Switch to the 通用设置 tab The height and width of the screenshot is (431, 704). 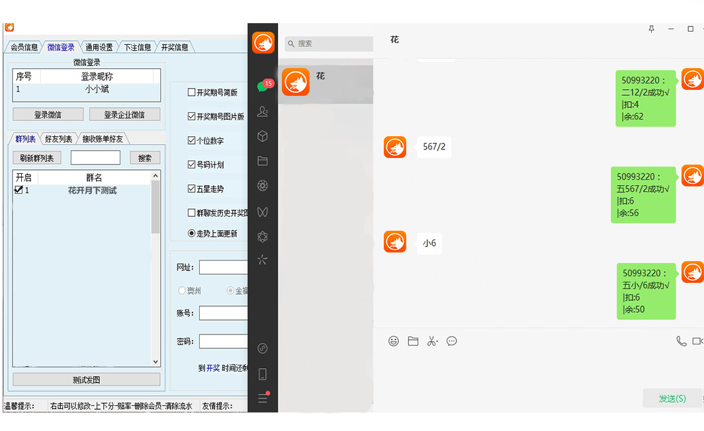coord(99,48)
